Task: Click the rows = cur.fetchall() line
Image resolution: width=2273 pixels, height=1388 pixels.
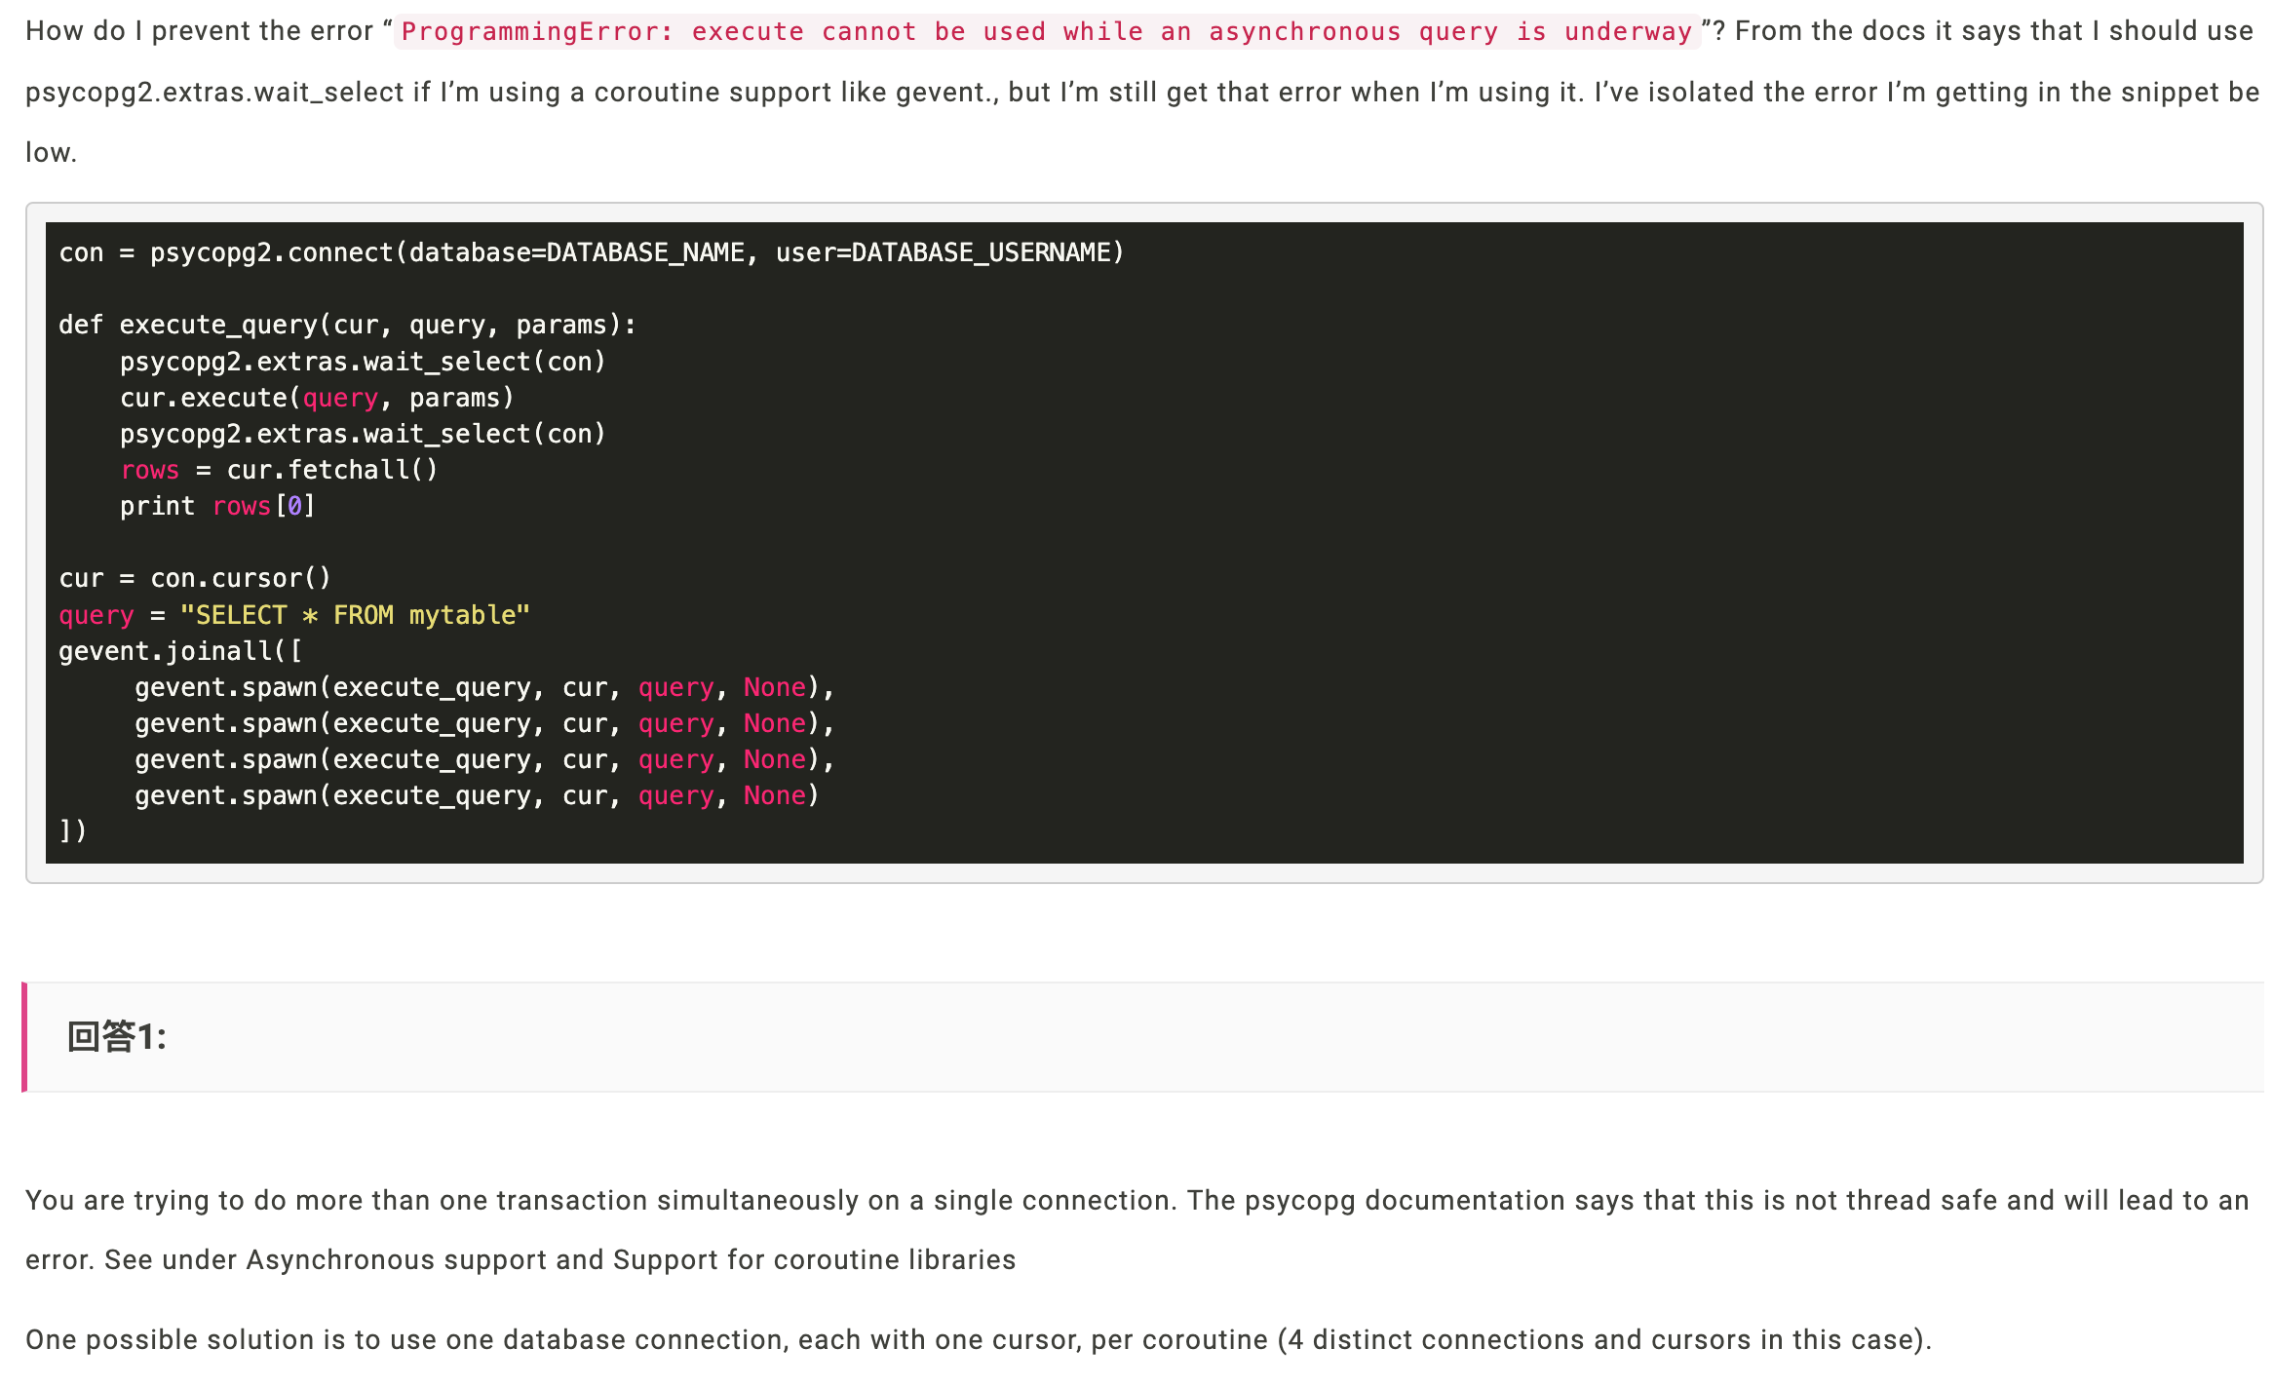Action: (x=279, y=471)
